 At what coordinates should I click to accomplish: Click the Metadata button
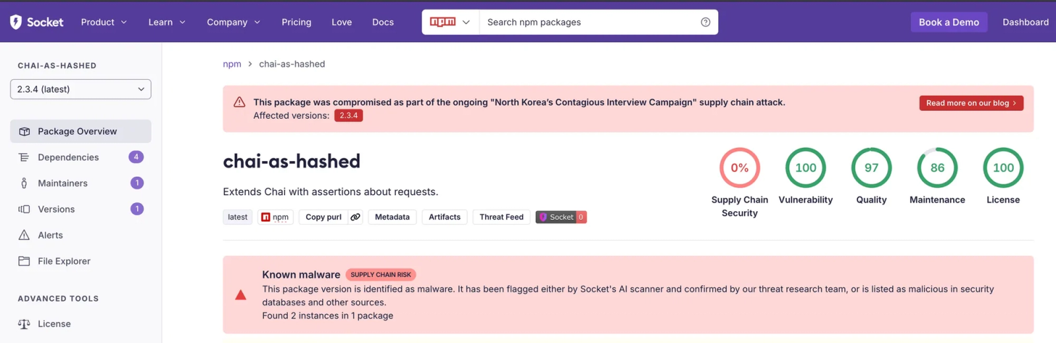(x=392, y=217)
